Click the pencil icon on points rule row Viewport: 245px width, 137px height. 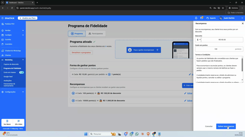point(190,74)
